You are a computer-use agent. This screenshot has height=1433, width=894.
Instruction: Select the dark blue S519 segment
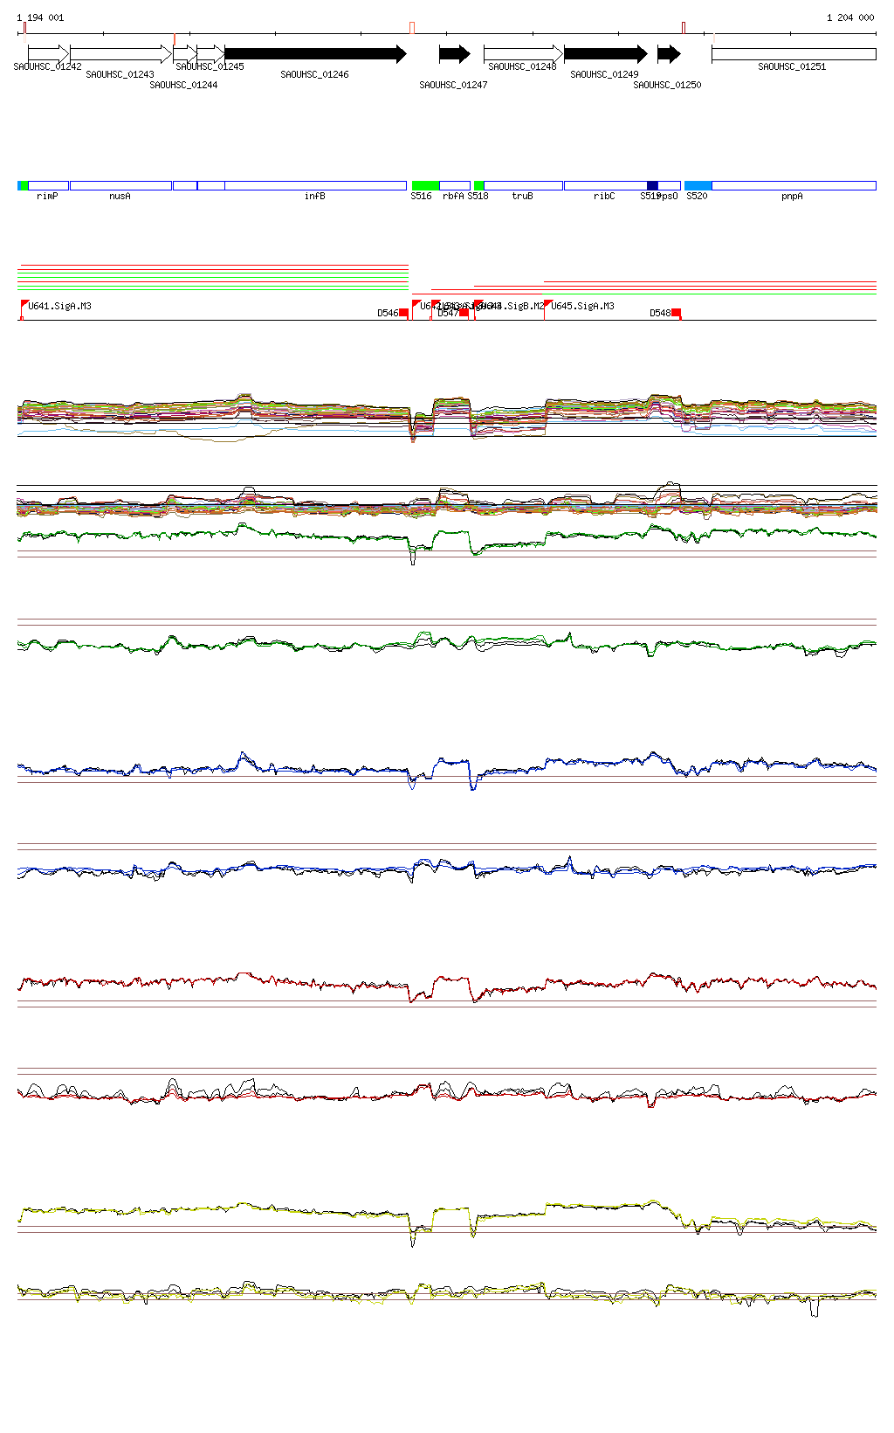(652, 185)
